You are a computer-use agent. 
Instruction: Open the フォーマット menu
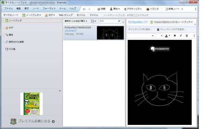click(x=49, y=9)
